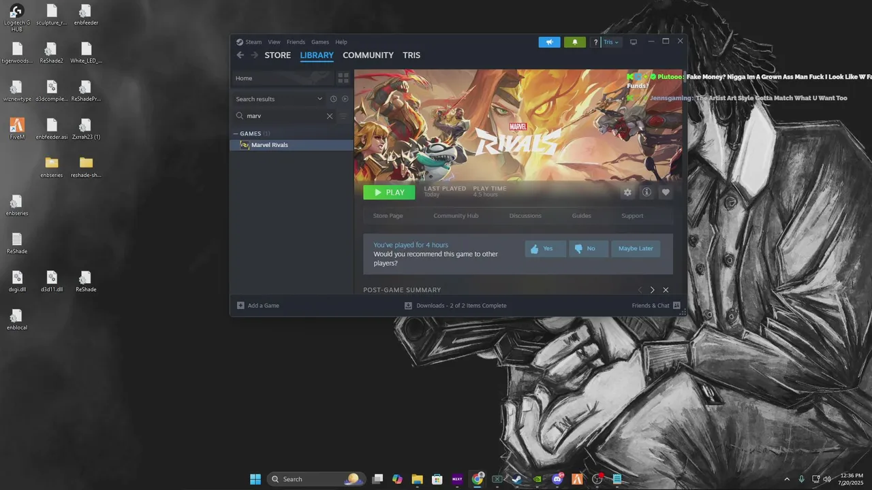The width and height of the screenshot is (872, 490).
Task: Open the TRIS profile tab
Action: [411, 55]
